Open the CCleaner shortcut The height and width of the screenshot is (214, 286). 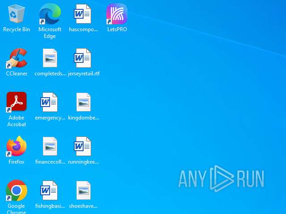(17, 58)
